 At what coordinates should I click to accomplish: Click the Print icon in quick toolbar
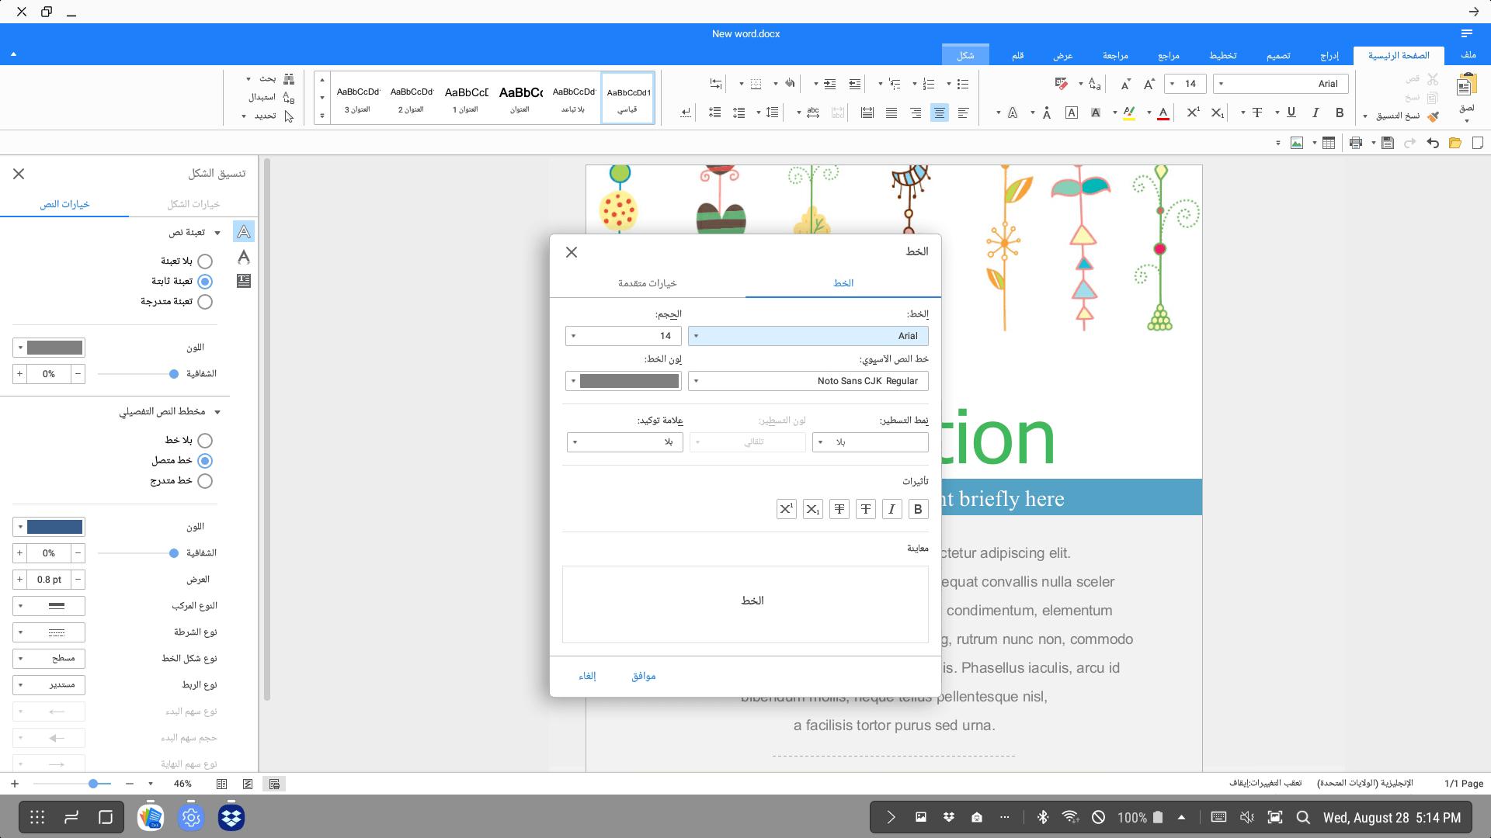pos(1356,143)
